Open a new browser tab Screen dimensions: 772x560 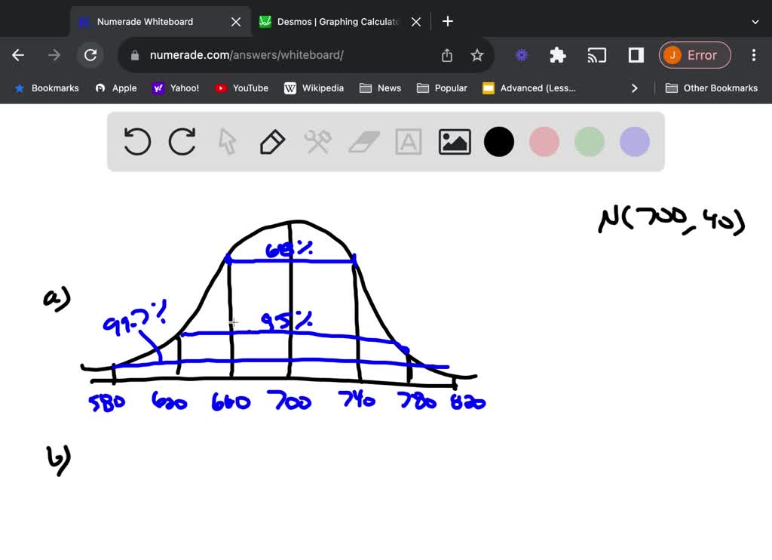point(448,21)
